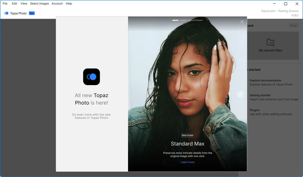
Task: Open the View menu
Action: [x=24, y=4]
